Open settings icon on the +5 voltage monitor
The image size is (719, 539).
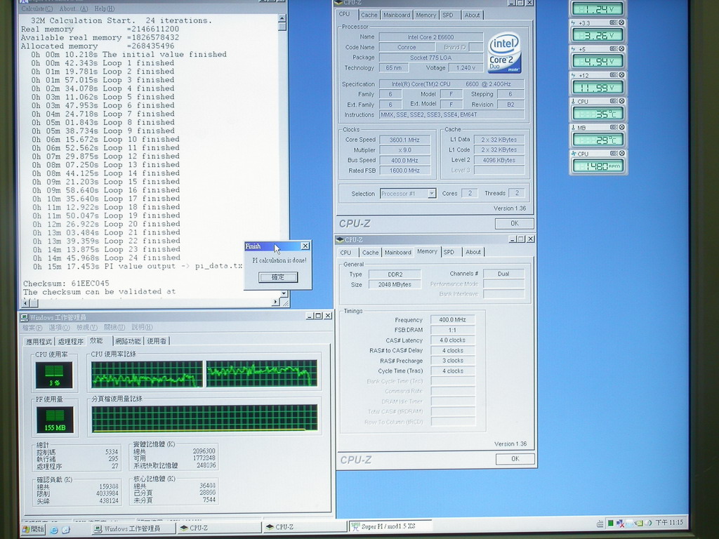coord(614,48)
